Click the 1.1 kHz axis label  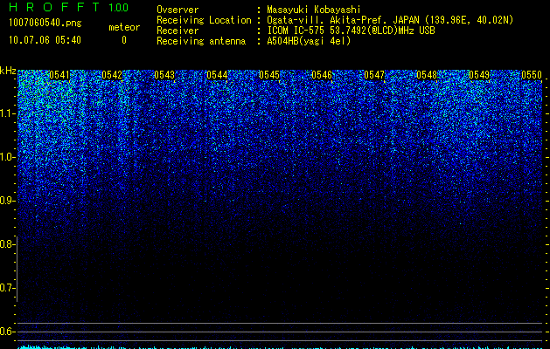pyautogui.click(x=8, y=113)
